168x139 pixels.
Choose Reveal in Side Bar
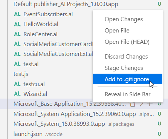coord(128,94)
